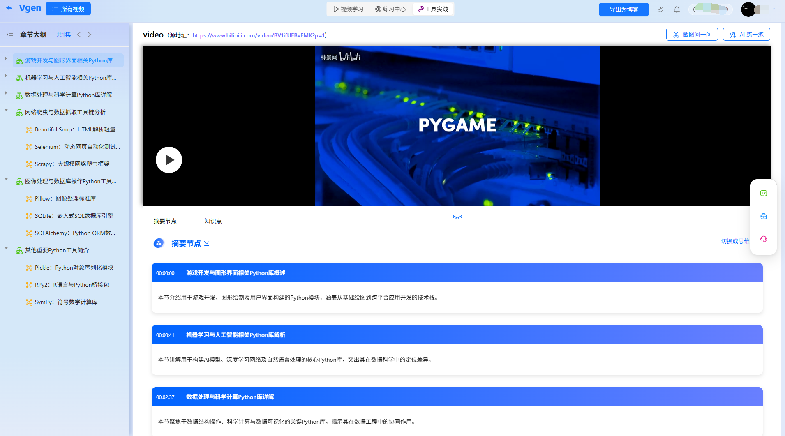This screenshot has height=436, width=785.
Task: Click the blue toolbox floating icon
Action: point(764,216)
